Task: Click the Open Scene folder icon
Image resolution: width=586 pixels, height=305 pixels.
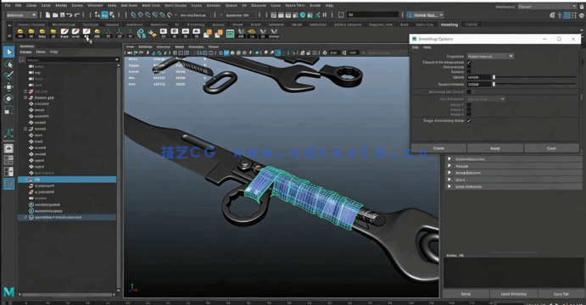Action: 55,15
